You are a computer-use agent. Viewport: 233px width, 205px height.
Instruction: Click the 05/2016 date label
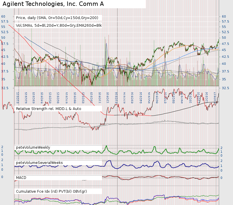[149, 98]
